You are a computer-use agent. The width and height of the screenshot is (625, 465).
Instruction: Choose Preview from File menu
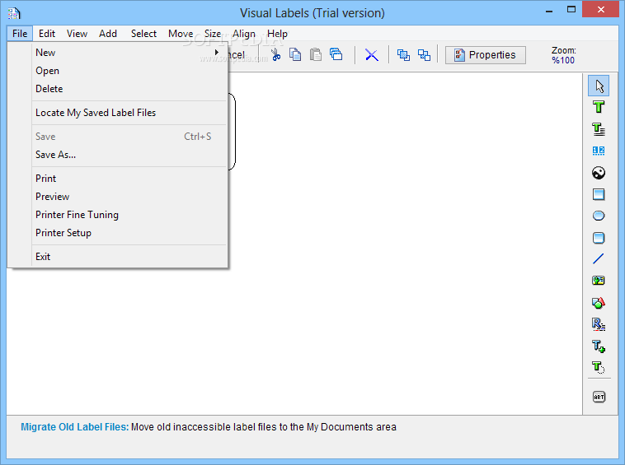118,197
